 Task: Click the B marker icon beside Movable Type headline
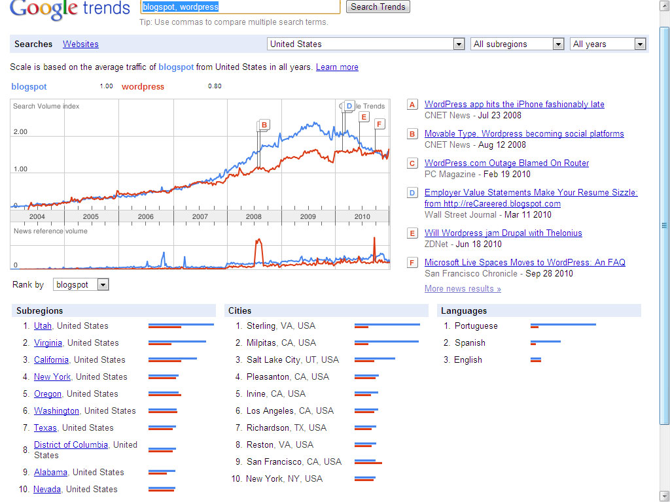(x=412, y=134)
